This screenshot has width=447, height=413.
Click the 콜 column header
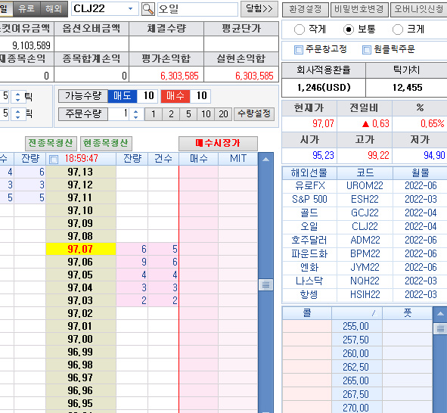click(307, 313)
